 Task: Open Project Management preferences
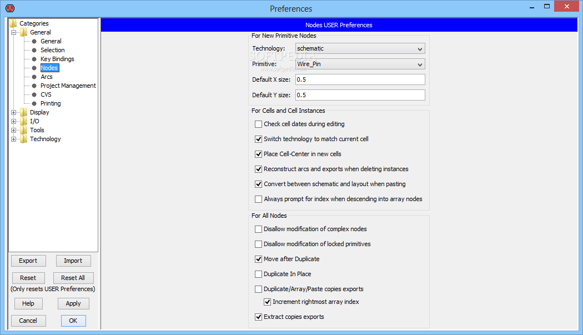(x=68, y=86)
